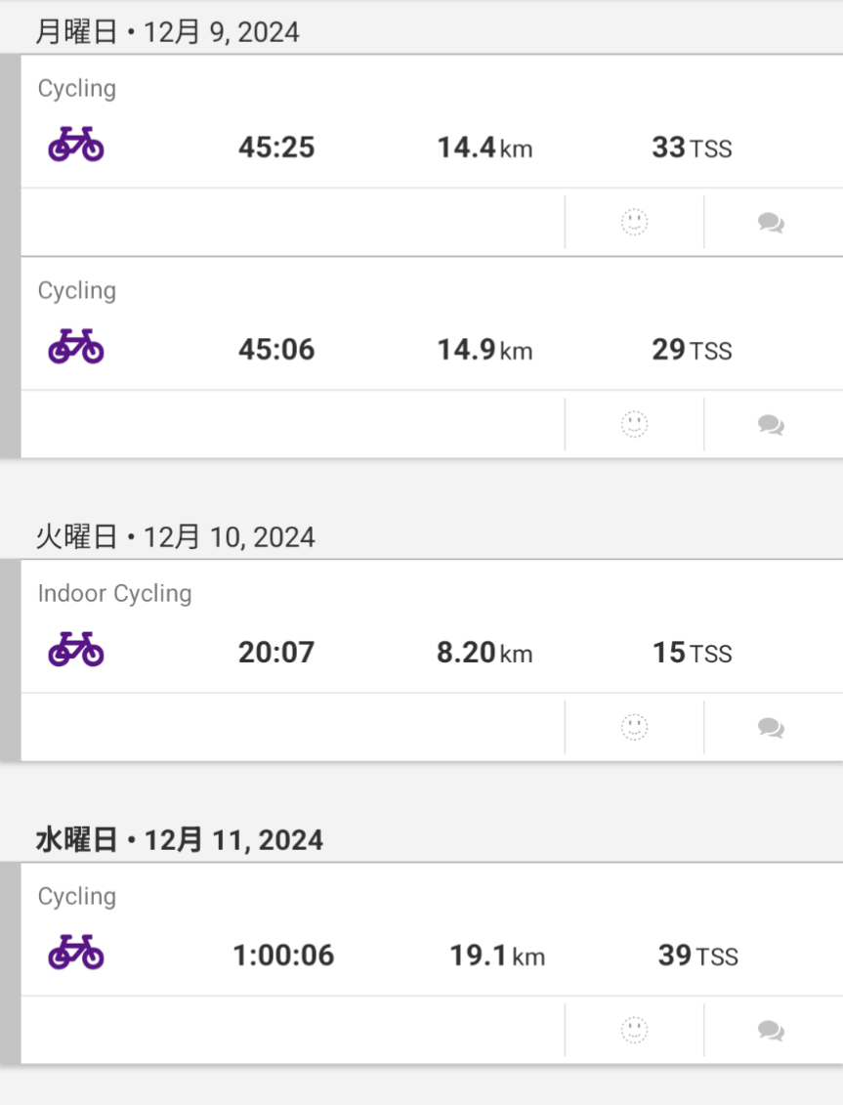Open the 33 TSS Cycling workout

pos(691,148)
